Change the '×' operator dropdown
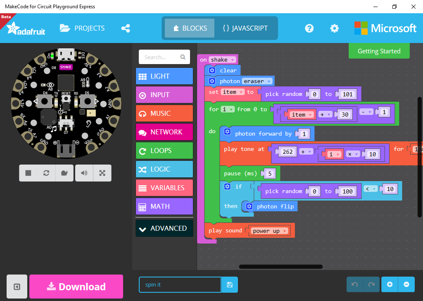 pos(353,154)
